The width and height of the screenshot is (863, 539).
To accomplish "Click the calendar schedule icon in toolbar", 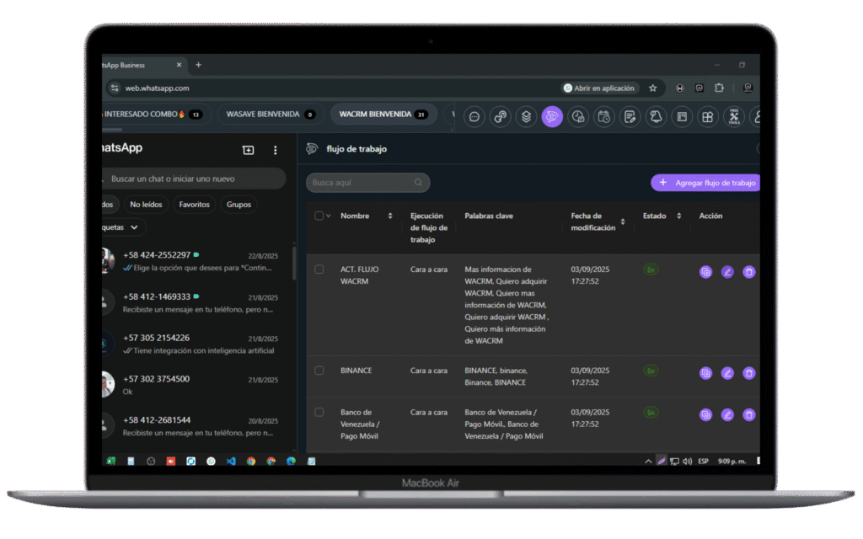I will (x=603, y=117).
